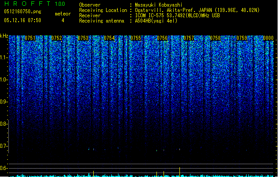This screenshot has height=177, width=278.
Task: Click the 0.7 kHz axis label
Action: pos(4,146)
